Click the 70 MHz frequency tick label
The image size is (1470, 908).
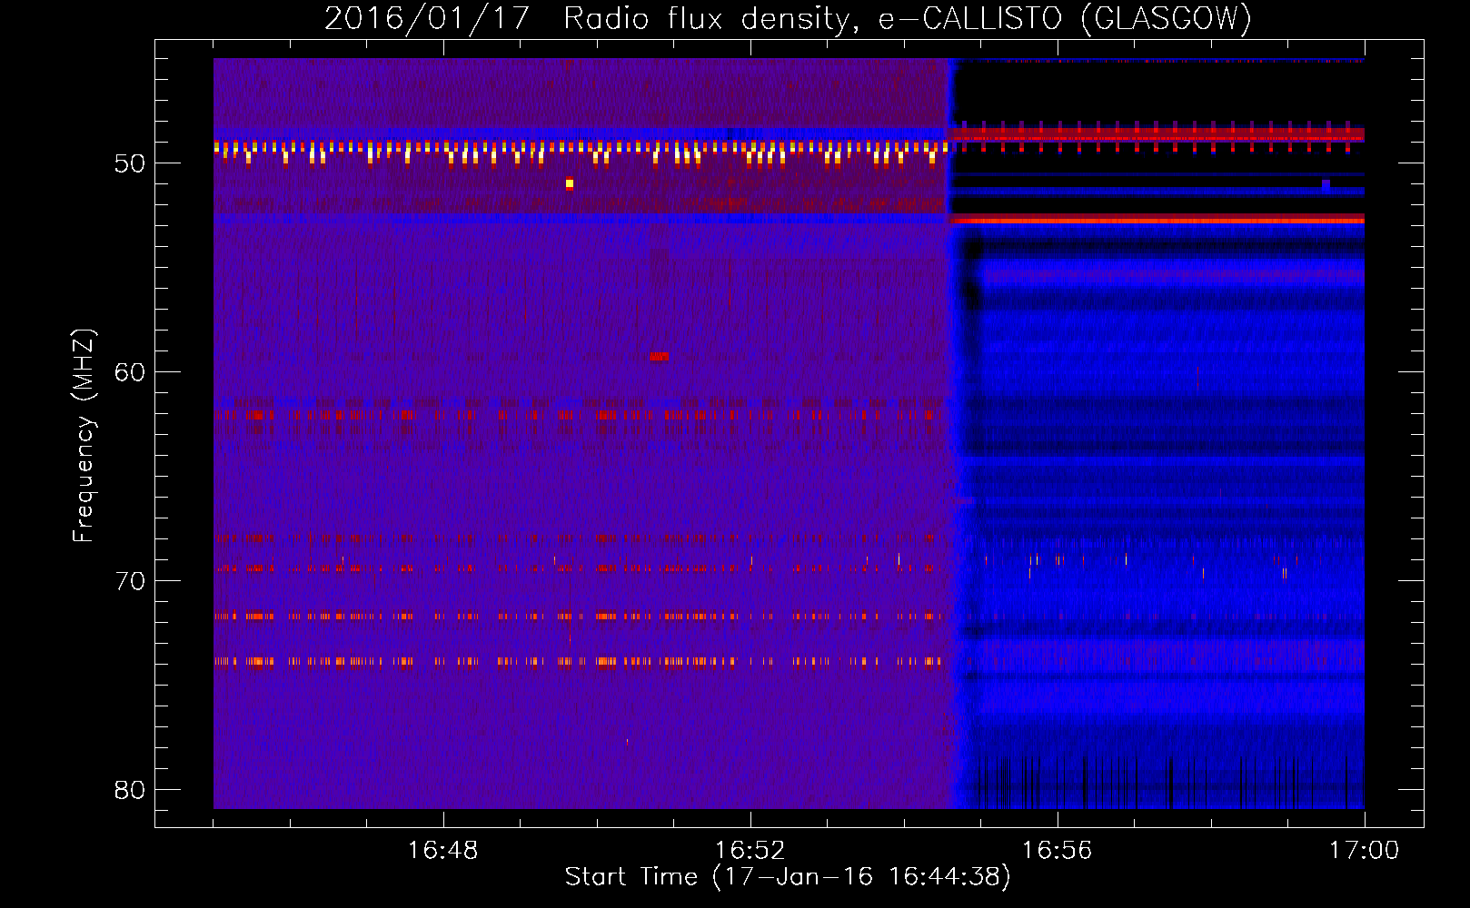click(x=130, y=580)
